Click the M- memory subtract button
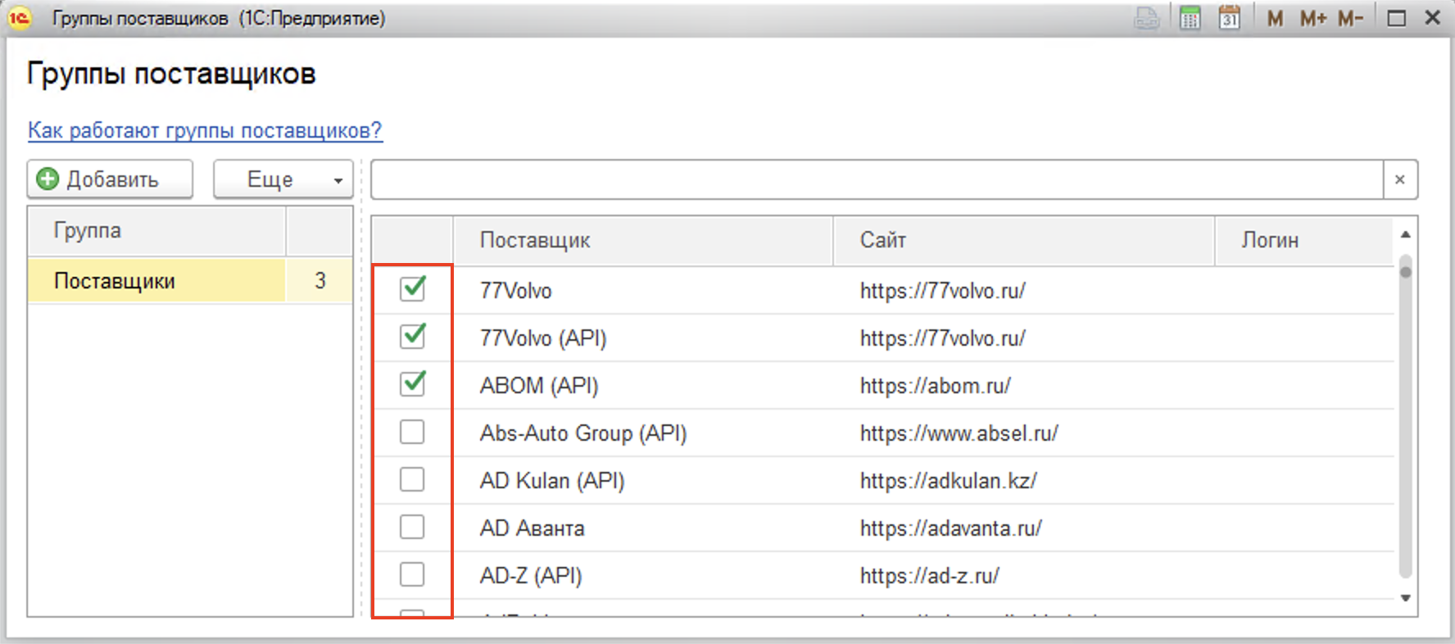The image size is (1455, 644). coord(1350,18)
